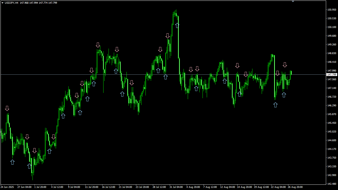Click blue up arrow under the 22 Aug drop
338x190 pixels.
(275, 105)
